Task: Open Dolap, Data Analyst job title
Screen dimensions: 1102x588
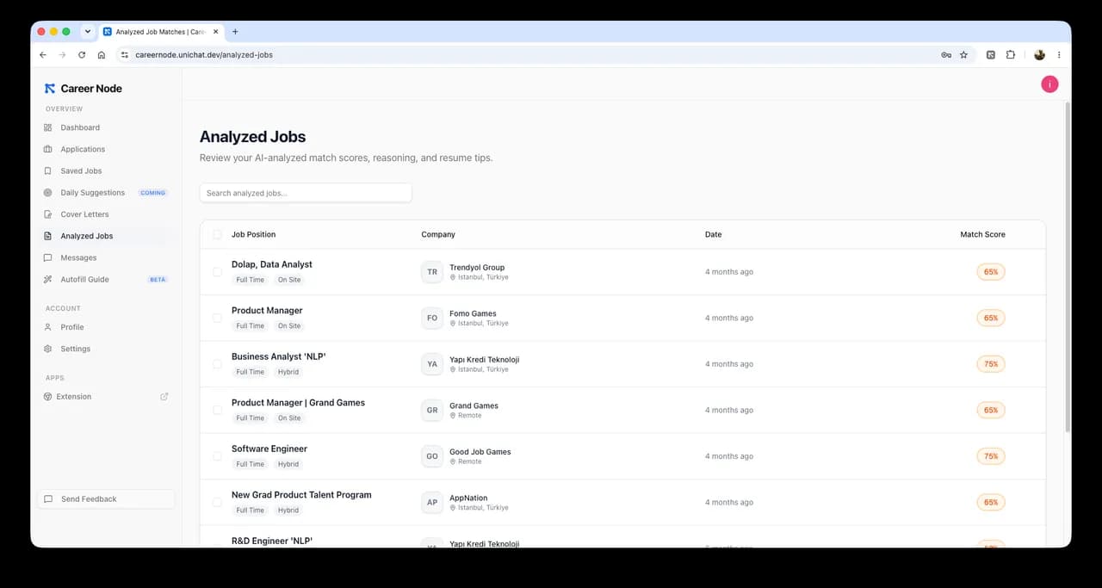Action: pyautogui.click(x=272, y=264)
